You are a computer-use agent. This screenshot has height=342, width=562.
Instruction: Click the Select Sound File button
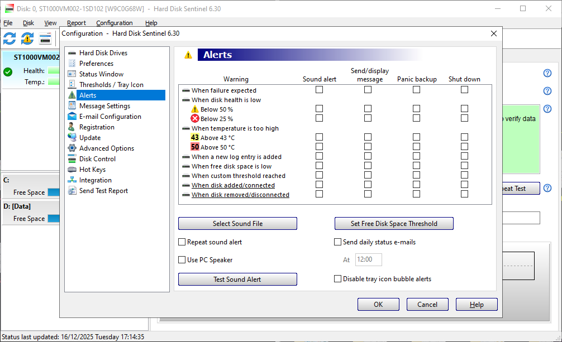point(237,224)
